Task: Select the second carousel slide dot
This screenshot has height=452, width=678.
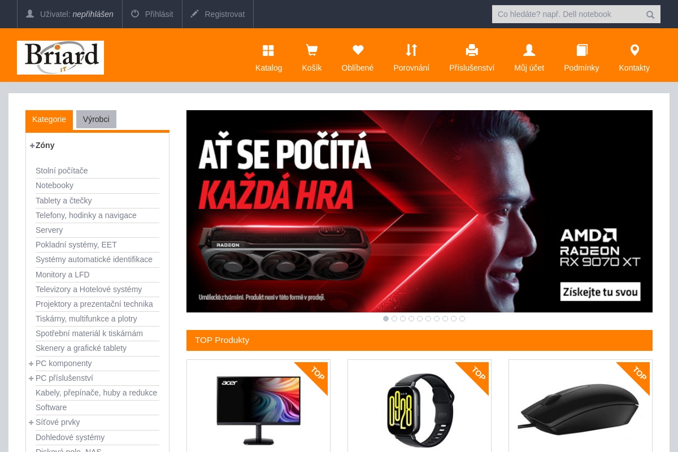Action: (394, 319)
